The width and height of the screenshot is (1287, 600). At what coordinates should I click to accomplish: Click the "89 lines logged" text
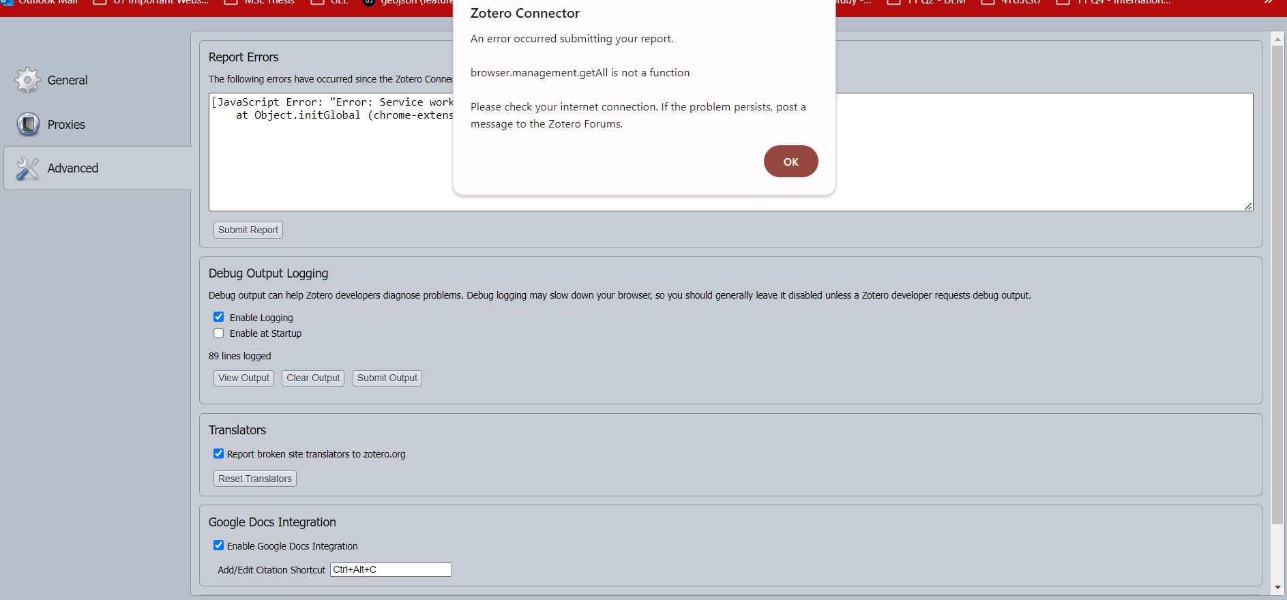click(x=240, y=356)
